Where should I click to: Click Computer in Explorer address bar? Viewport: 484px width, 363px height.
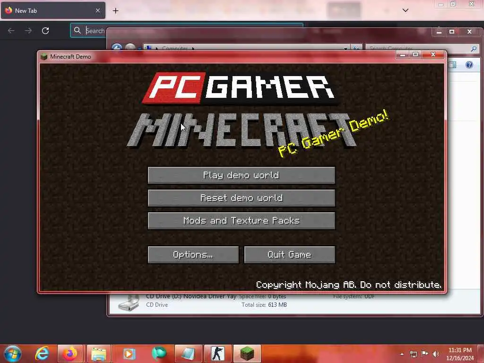pyautogui.click(x=175, y=49)
